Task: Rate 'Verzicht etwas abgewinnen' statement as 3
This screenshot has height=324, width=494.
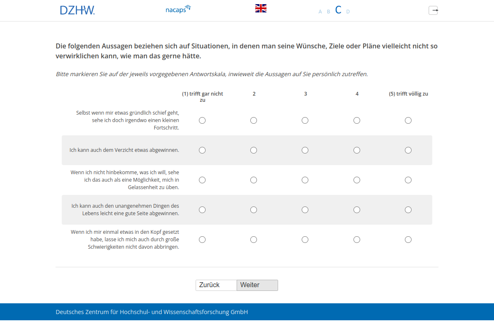Action: 305,150
